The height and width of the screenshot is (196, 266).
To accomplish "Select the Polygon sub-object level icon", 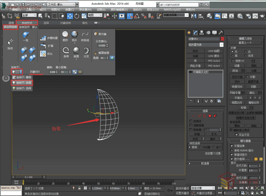I will click(210, 116).
